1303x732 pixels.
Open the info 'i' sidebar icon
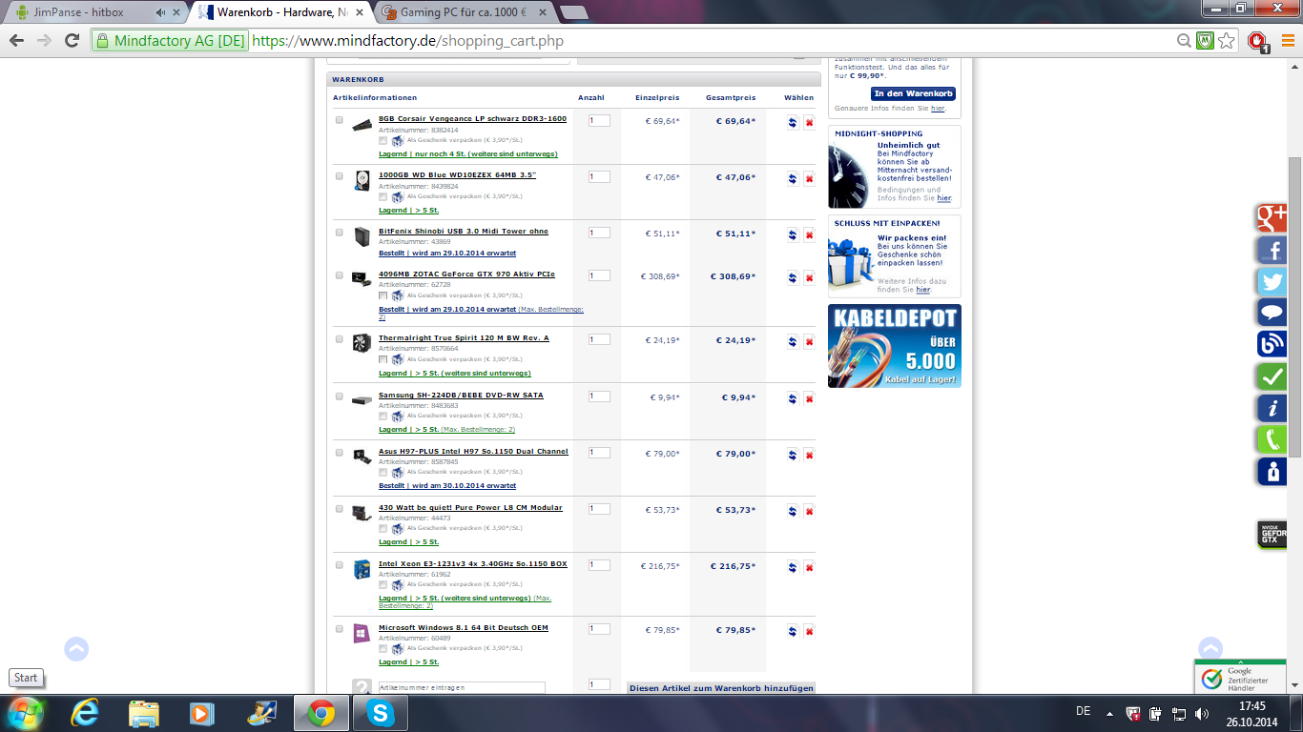[x=1272, y=408]
